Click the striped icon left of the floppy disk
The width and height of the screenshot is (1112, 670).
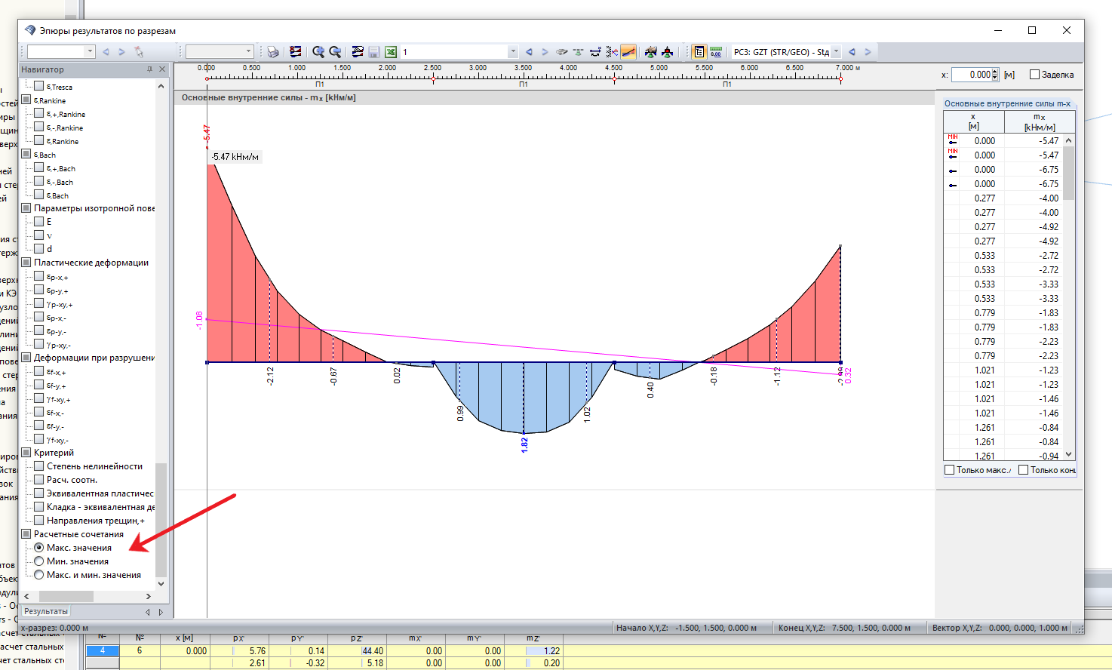(x=358, y=52)
